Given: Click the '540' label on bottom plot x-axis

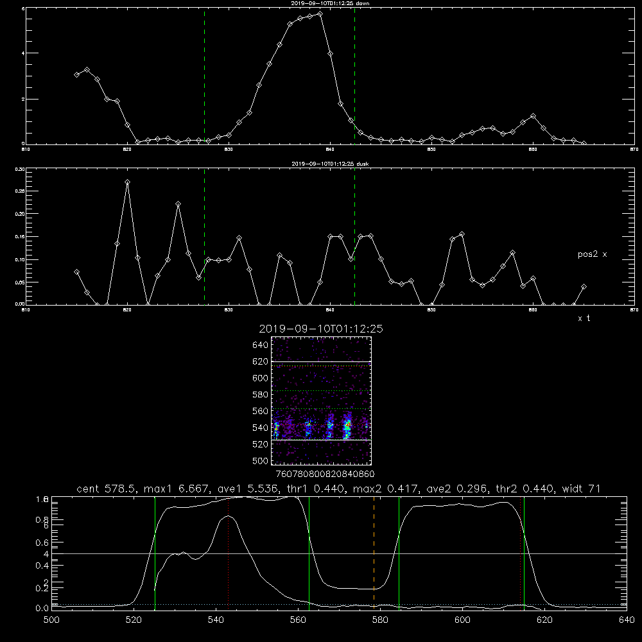Looking at the screenshot, I should 216,620.
